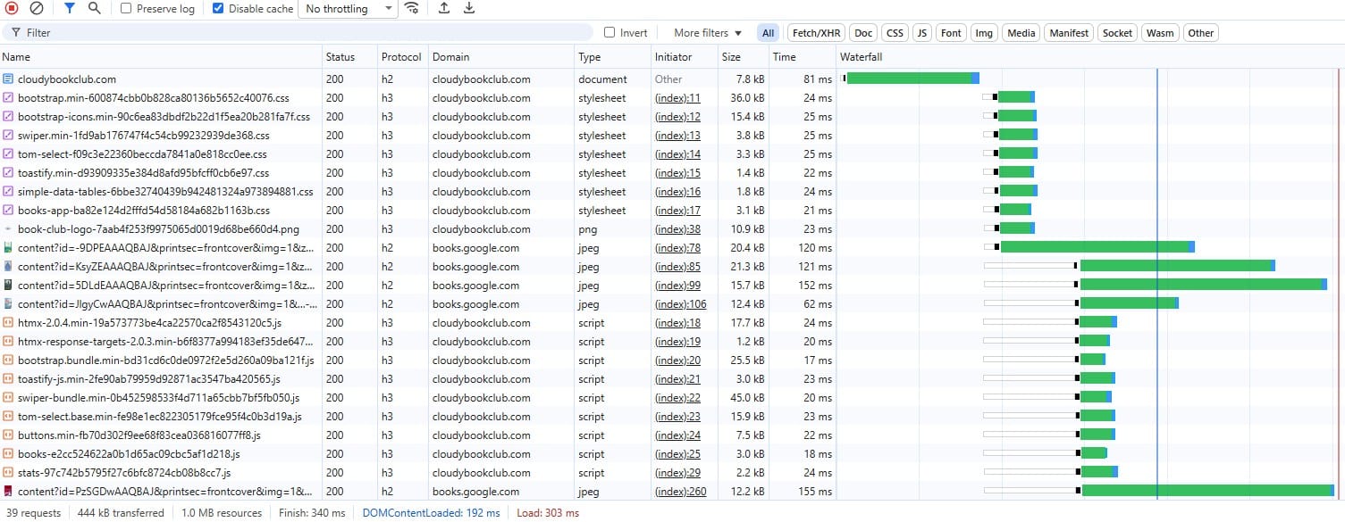Select request bootstrap.bundle.min js
1345x522 pixels.
[x=165, y=360]
